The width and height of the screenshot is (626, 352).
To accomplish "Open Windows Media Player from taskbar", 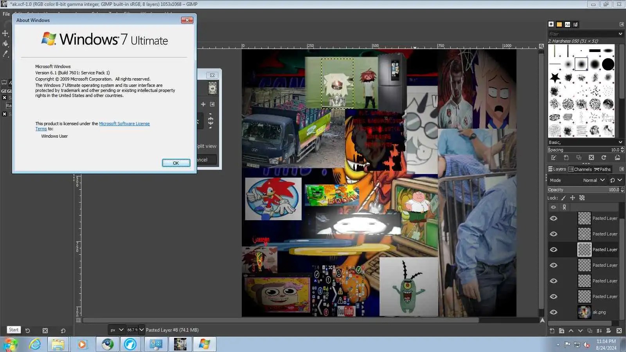I will pos(82,344).
